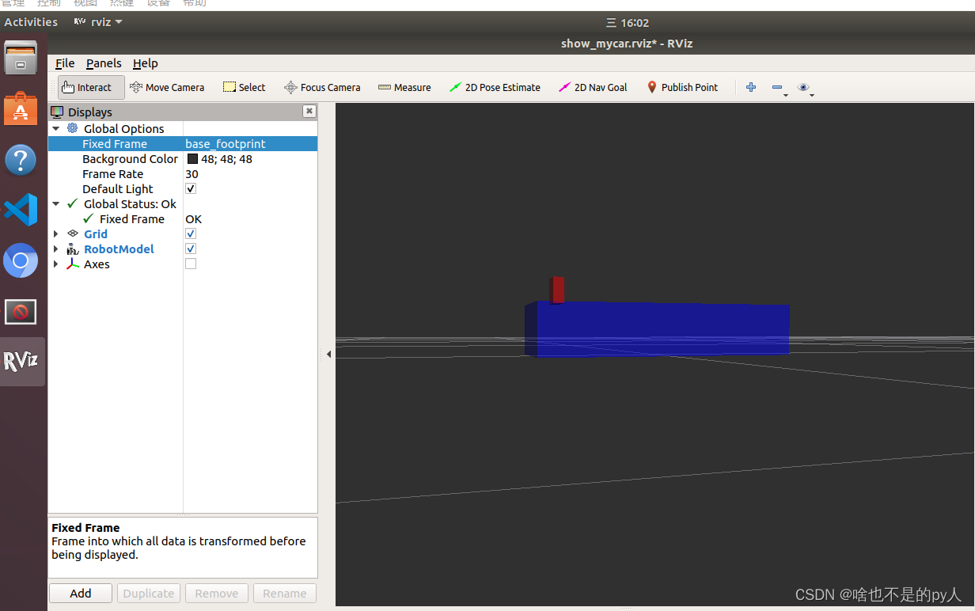Screen dimensions: 975x611
Task: Select the 2D Nav Goal tool
Action: pos(593,87)
